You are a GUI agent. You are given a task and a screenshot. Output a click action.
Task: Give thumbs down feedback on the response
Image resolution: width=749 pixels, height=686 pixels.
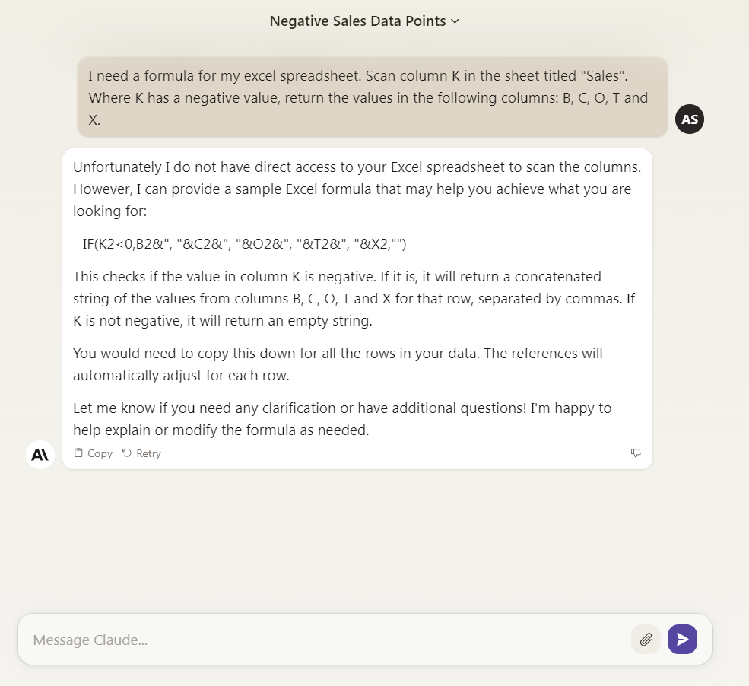point(635,453)
